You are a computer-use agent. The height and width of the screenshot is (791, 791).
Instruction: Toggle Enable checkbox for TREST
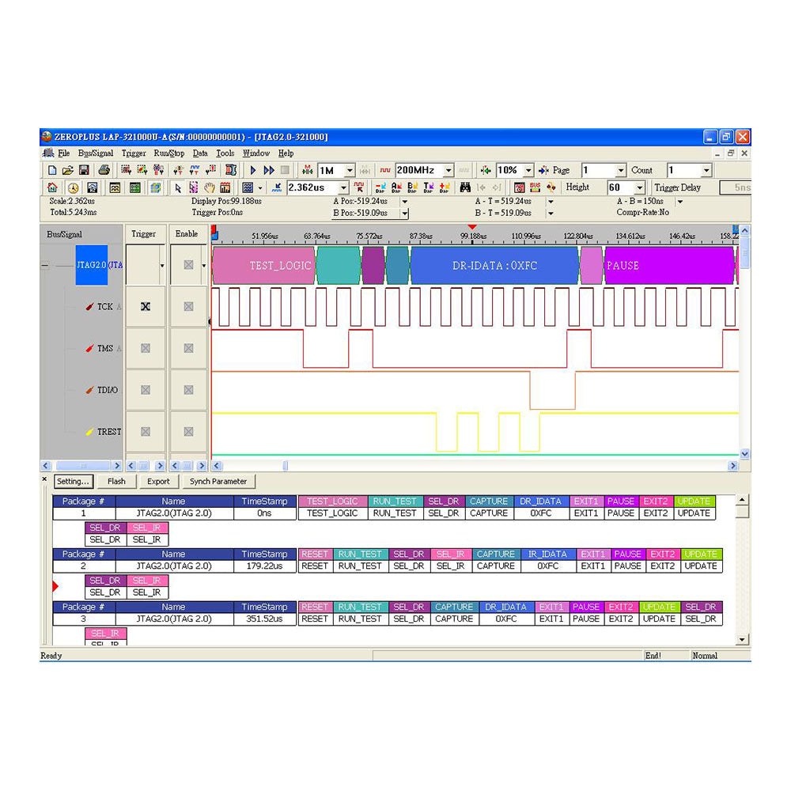188,432
